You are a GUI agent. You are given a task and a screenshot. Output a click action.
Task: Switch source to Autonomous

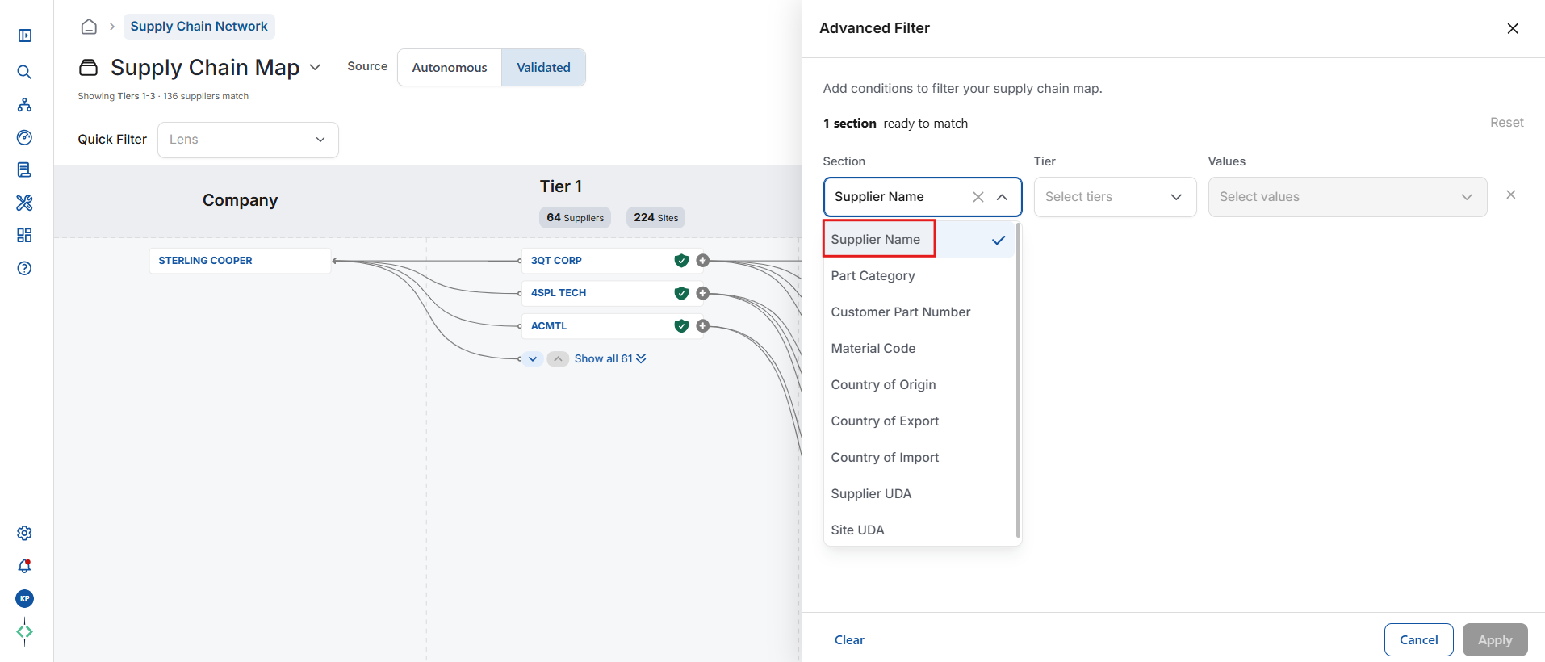450,67
